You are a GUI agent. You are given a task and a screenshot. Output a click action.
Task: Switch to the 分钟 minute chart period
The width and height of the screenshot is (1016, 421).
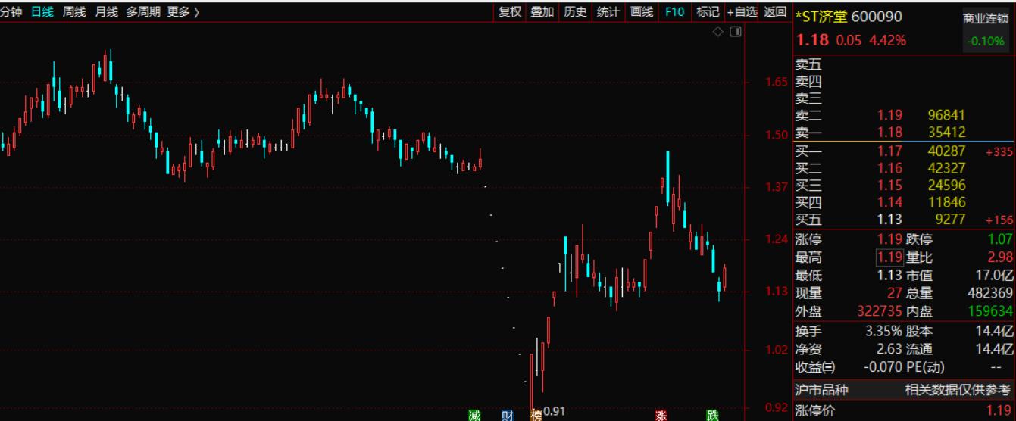(11, 11)
